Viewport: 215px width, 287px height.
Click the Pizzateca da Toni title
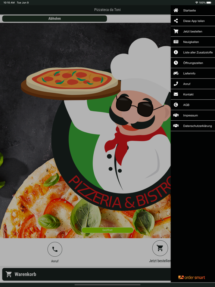click(107, 10)
